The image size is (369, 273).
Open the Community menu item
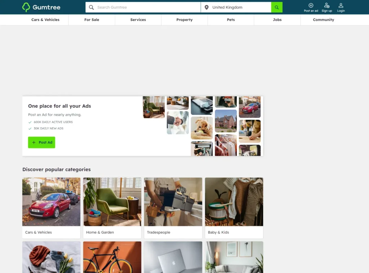click(324, 20)
